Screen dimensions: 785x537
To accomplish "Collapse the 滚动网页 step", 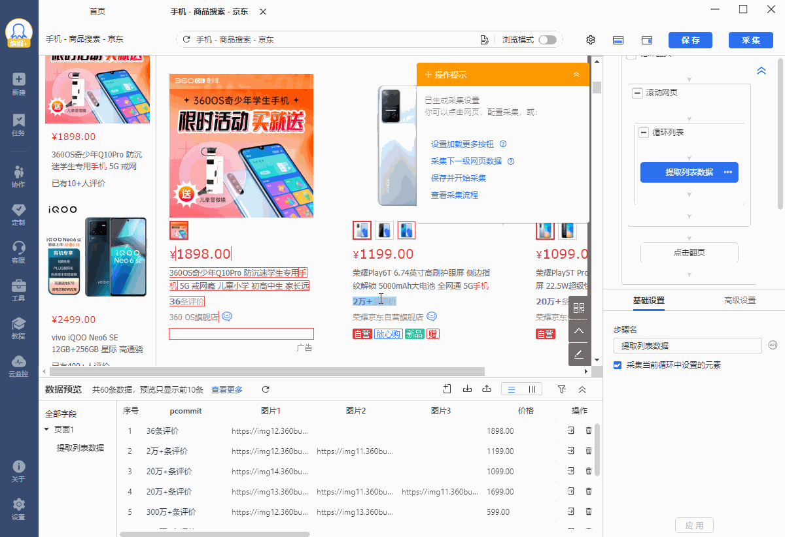I will (638, 93).
